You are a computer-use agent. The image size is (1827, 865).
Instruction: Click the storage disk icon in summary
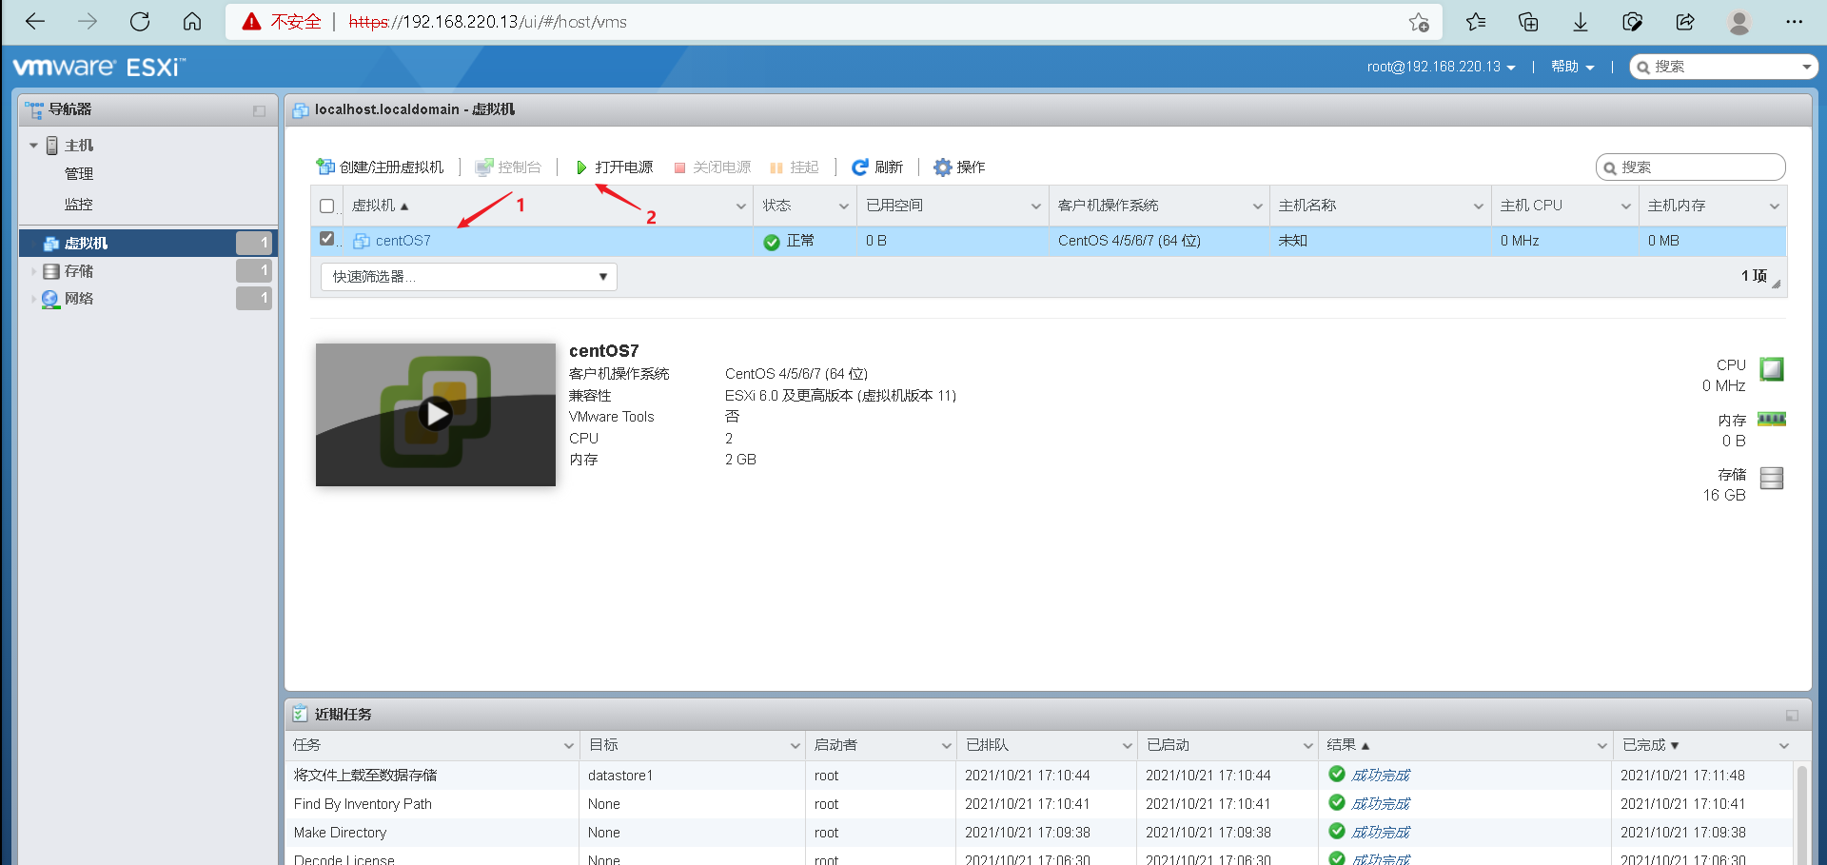coord(1772,478)
